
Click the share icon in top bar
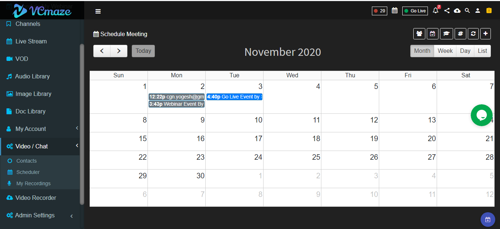[447, 11]
